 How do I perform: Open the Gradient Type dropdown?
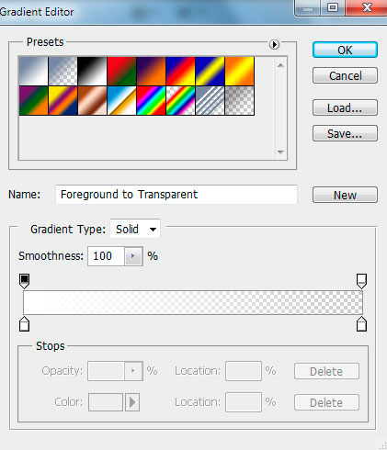(x=135, y=229)
